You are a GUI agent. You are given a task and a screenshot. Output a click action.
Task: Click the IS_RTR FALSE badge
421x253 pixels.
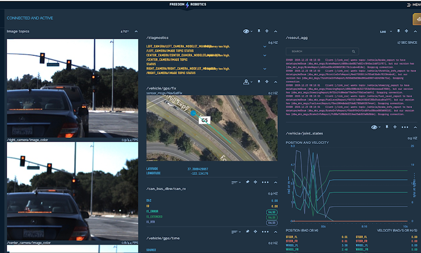click(x=272, y=223)
